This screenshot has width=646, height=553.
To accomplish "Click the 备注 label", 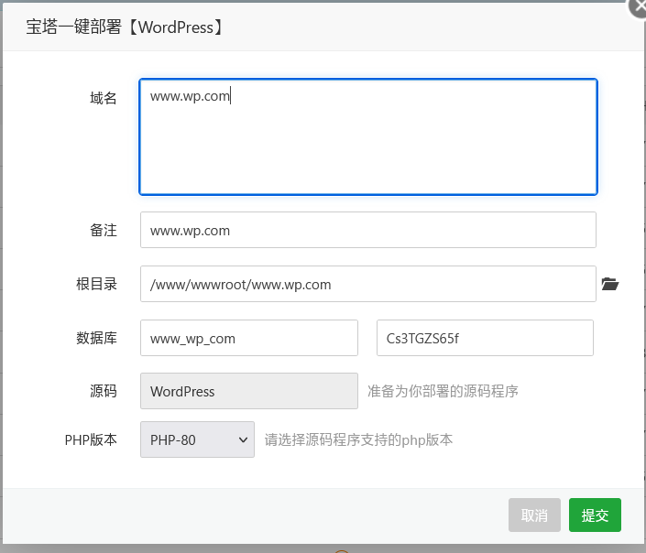I will point(104,230).
